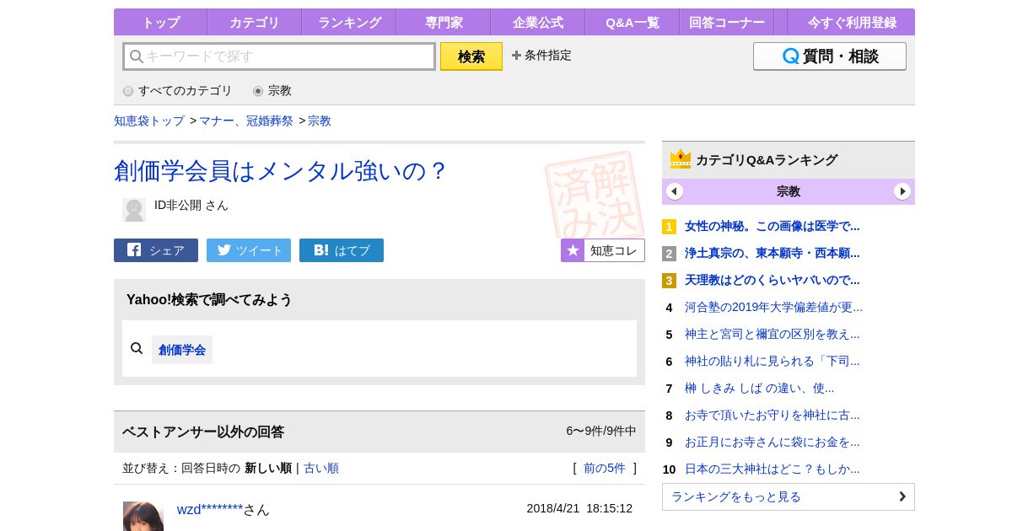1012x531 pixels.
Task: Open the 企業公式 tab
Action: pyautogui.click(x=537, y=22)
